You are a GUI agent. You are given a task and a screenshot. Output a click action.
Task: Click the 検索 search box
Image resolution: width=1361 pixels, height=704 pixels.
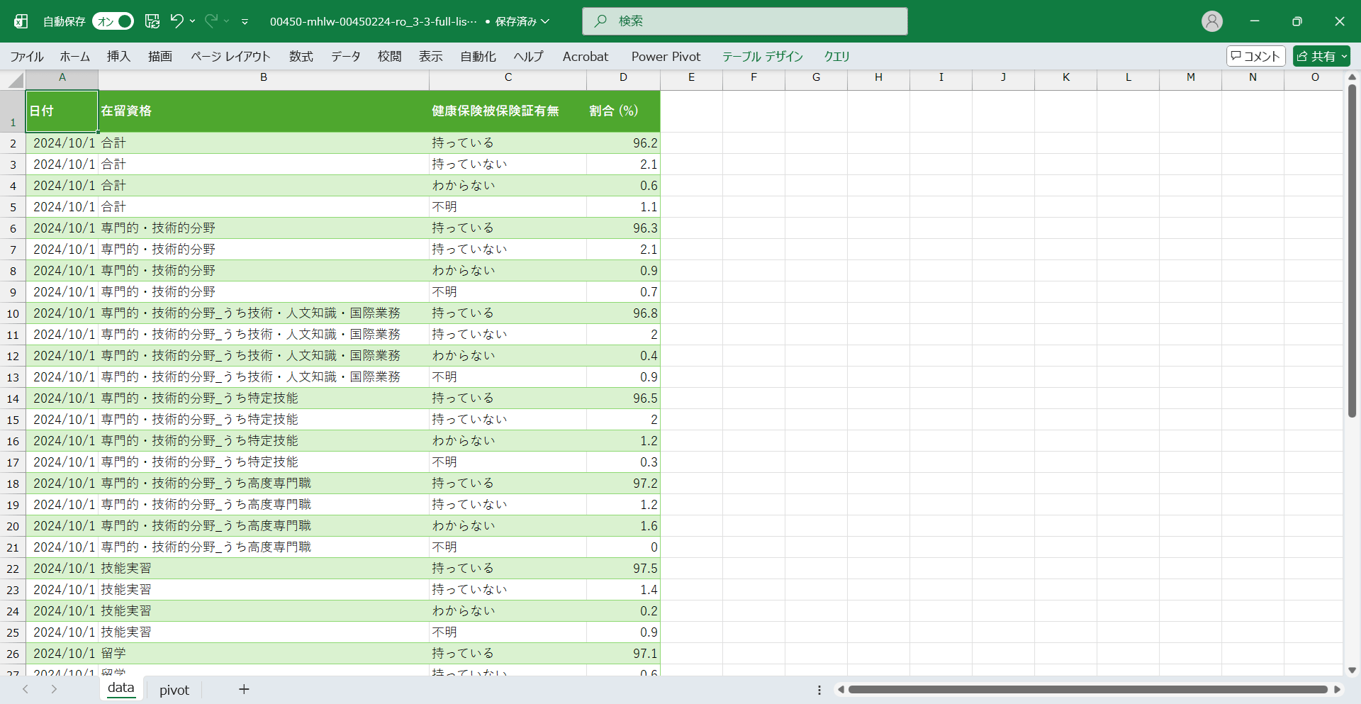pos(744,21)
